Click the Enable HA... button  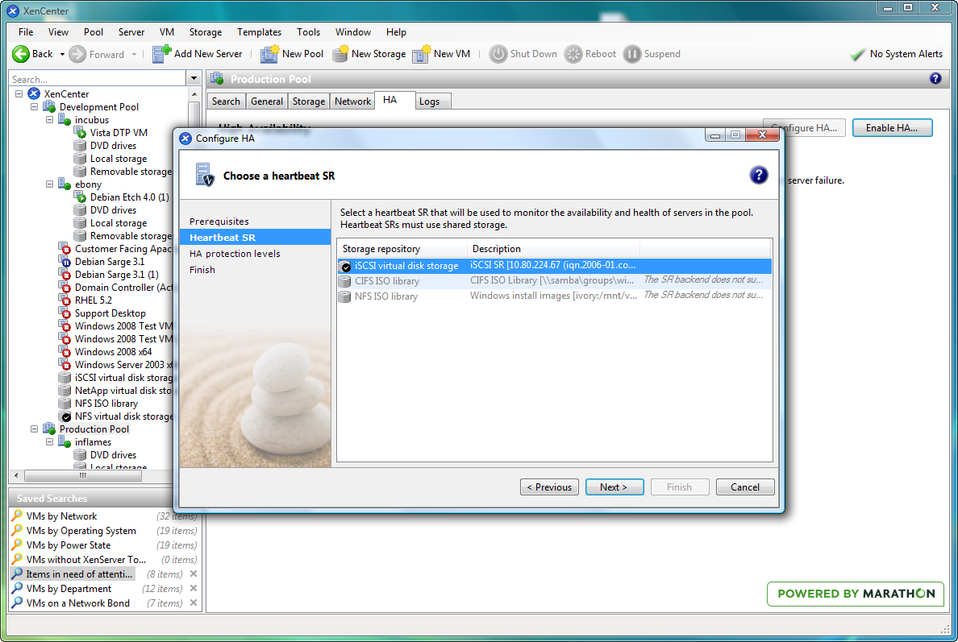coord(892,127)
